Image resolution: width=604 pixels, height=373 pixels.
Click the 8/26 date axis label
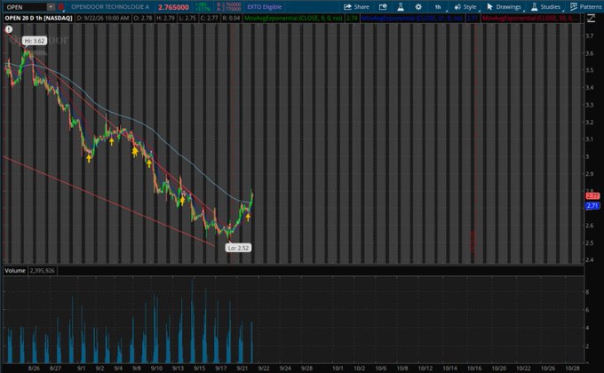(x=34, y=368)
